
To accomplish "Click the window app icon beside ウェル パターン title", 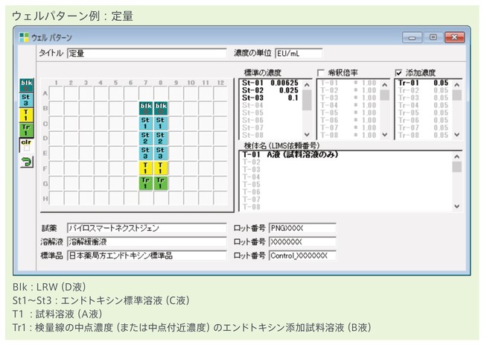I will pyautogui.click(x=24, y=37).
